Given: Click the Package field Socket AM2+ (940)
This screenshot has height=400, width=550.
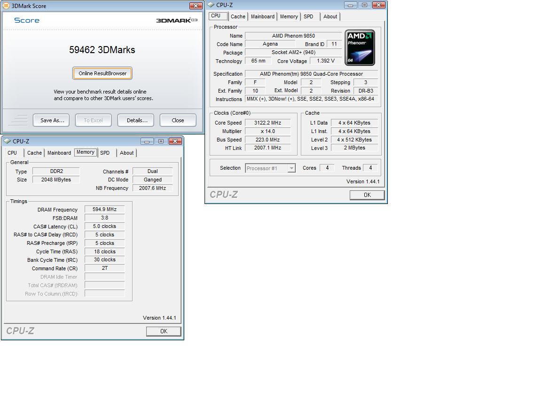Looking at the screenshot, I should pos(293,52).
